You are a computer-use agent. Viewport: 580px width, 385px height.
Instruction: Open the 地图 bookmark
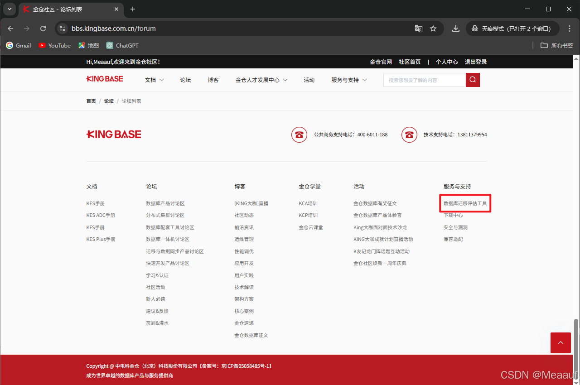88,45
